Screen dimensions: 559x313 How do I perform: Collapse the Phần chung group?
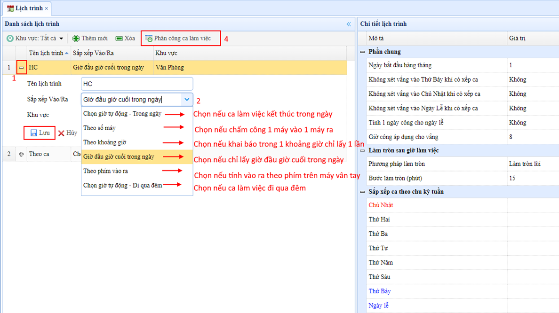(x=363, y=52)
